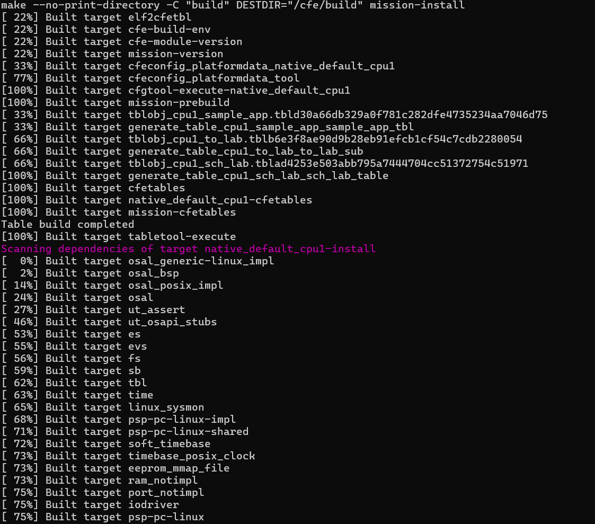Click the linux_sysmon target line

tap(102, 407)
